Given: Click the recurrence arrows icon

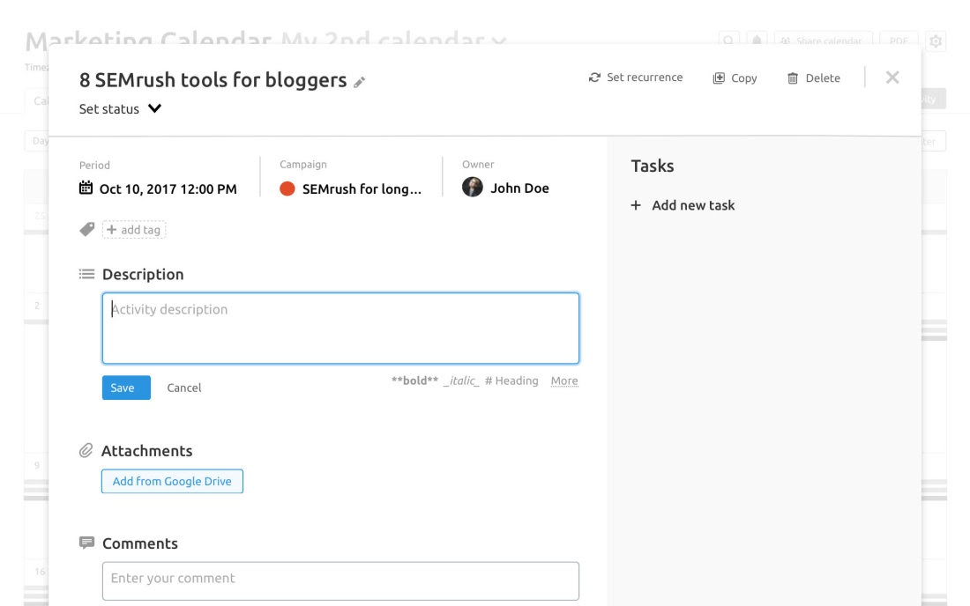Looking at the screenshot, I should 594,78.
